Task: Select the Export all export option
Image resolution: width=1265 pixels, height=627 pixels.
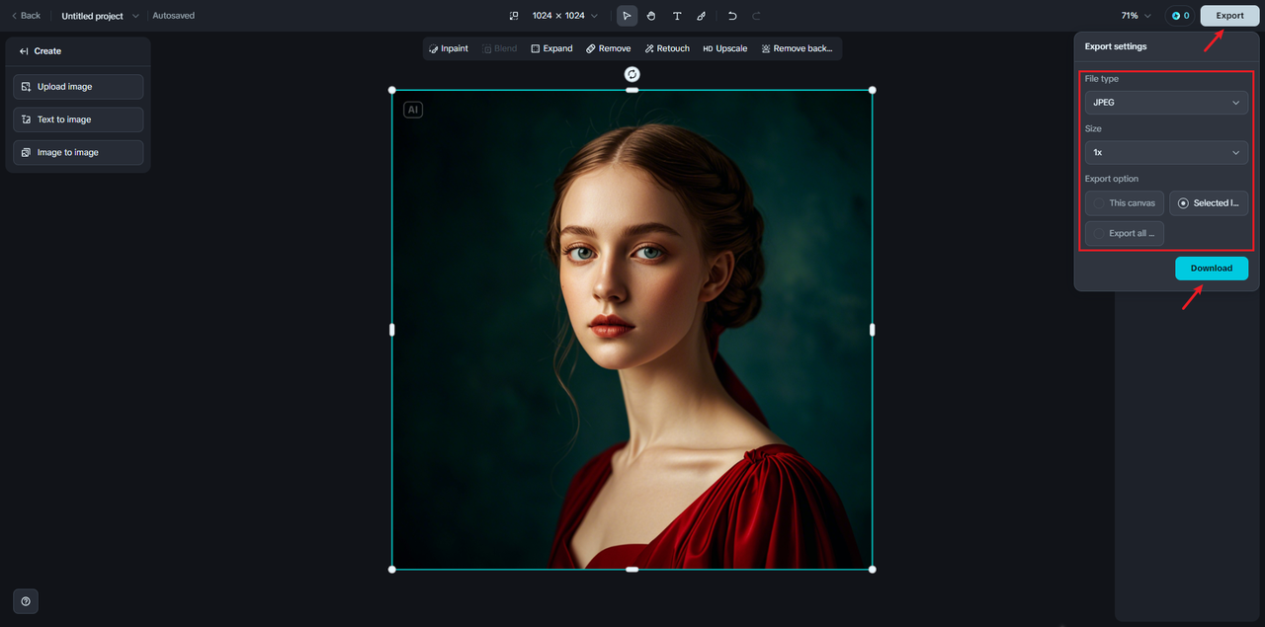Action: (1125, 234)
